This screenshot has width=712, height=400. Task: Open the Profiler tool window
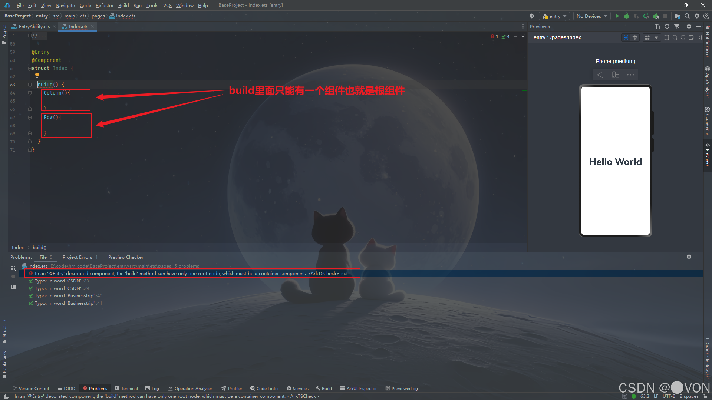tap(232, 388)
